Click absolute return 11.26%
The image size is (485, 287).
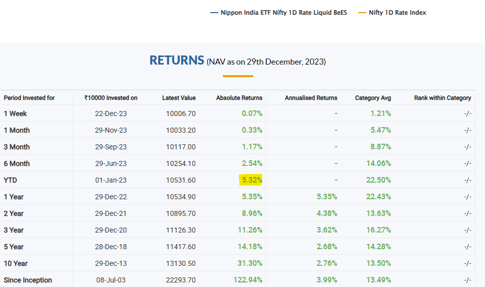(x=250, y=231)
